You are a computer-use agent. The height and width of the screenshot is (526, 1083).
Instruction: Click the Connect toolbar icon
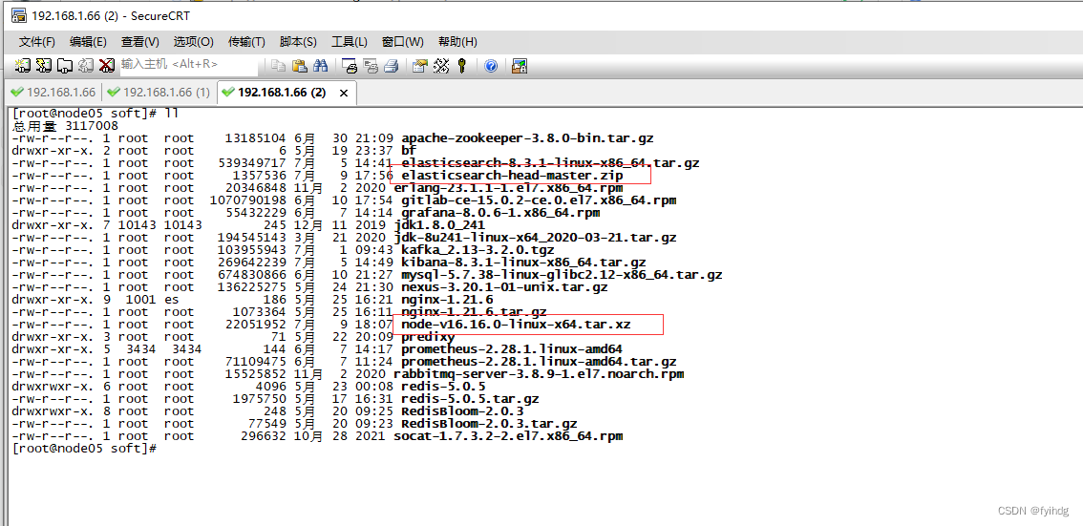pos(23,66)
